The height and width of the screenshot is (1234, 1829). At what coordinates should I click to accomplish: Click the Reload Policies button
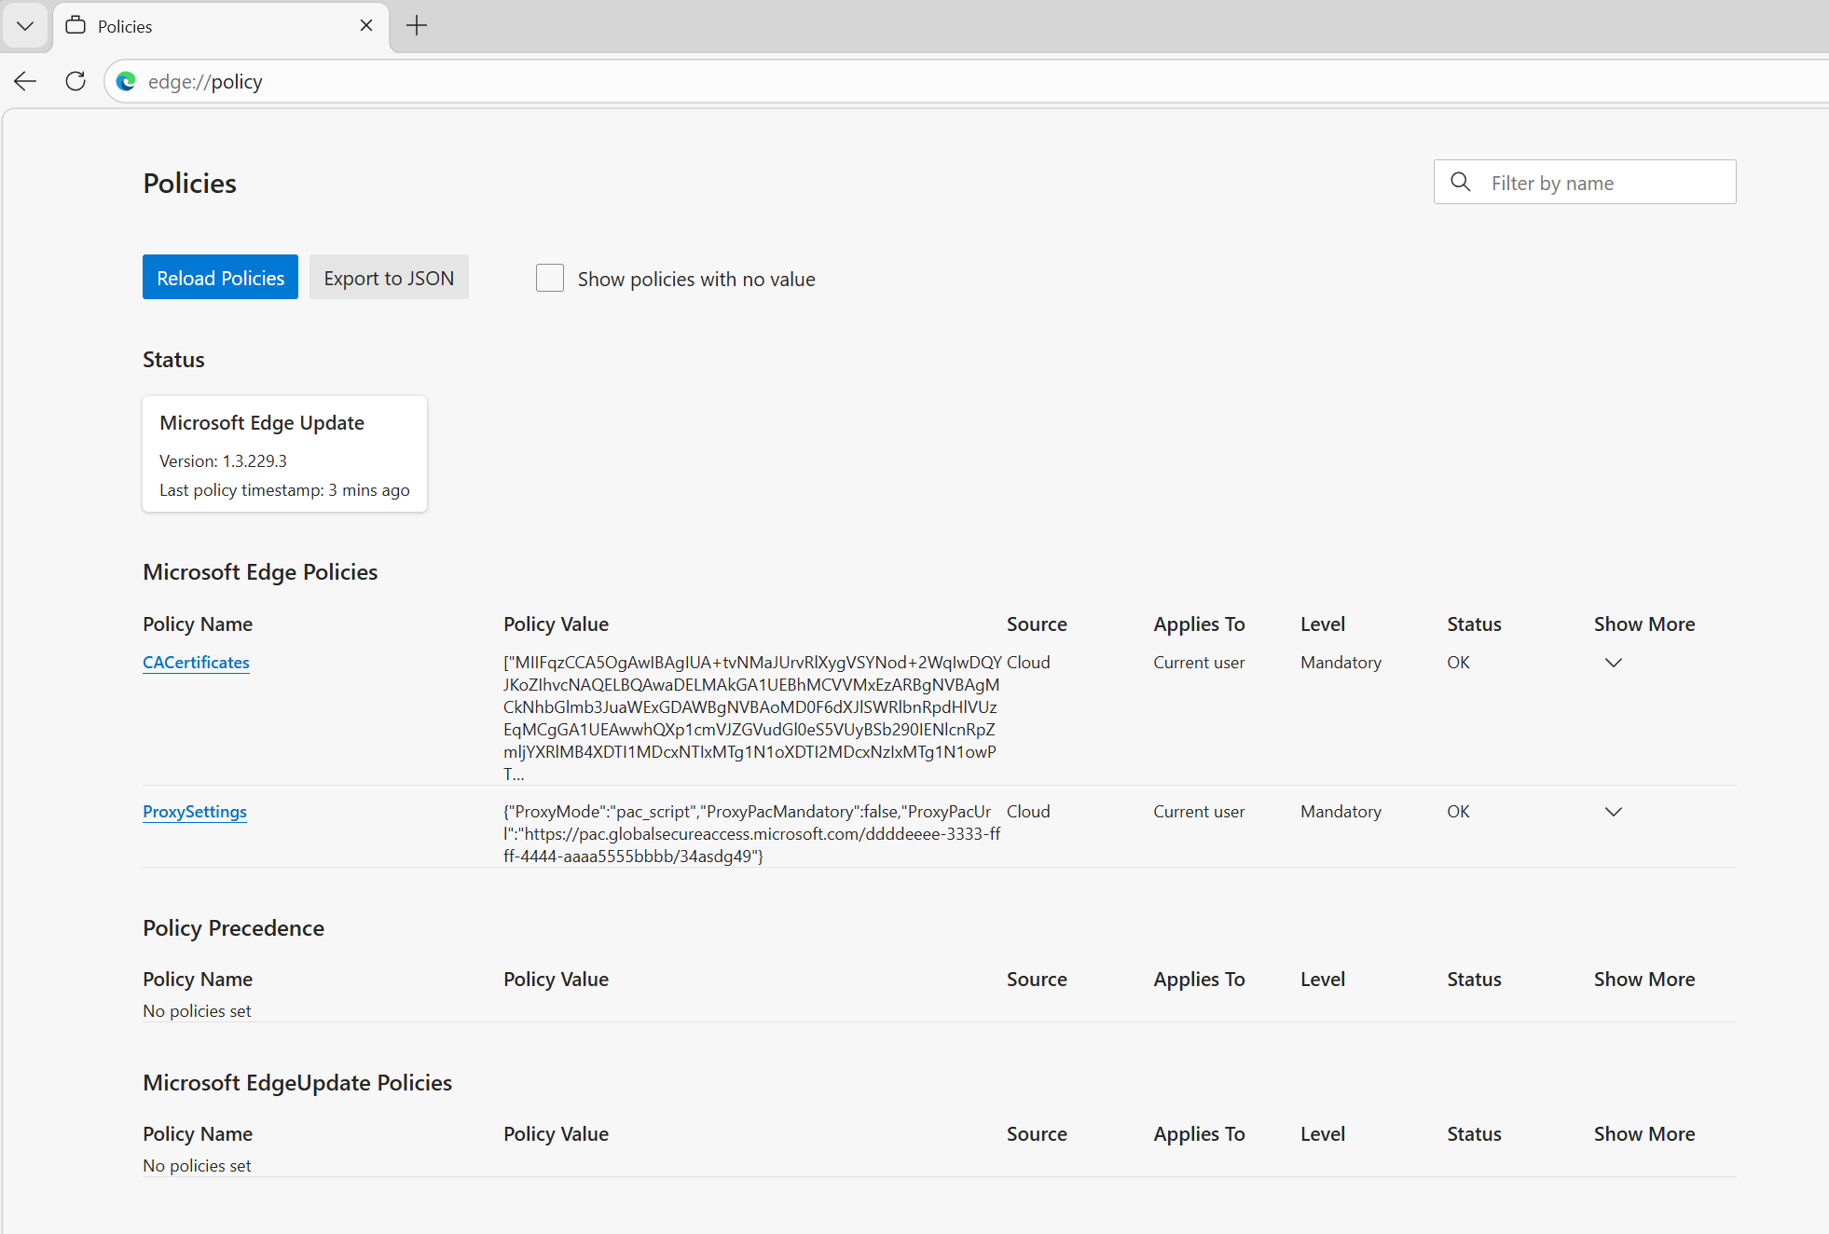[x=220, y=278]
